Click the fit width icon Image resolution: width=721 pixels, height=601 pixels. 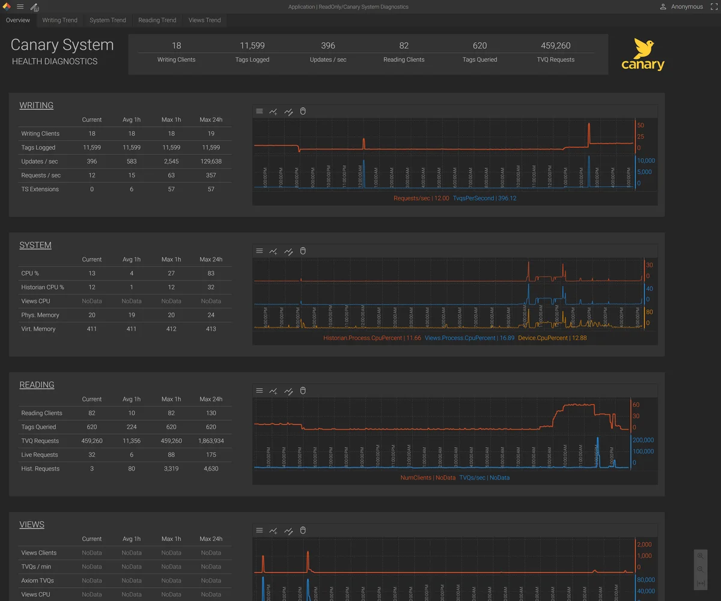click(701, 583)
